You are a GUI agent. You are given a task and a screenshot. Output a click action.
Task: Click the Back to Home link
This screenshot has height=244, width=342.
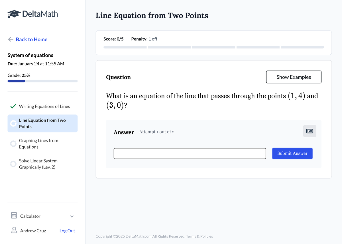point(31,39)
